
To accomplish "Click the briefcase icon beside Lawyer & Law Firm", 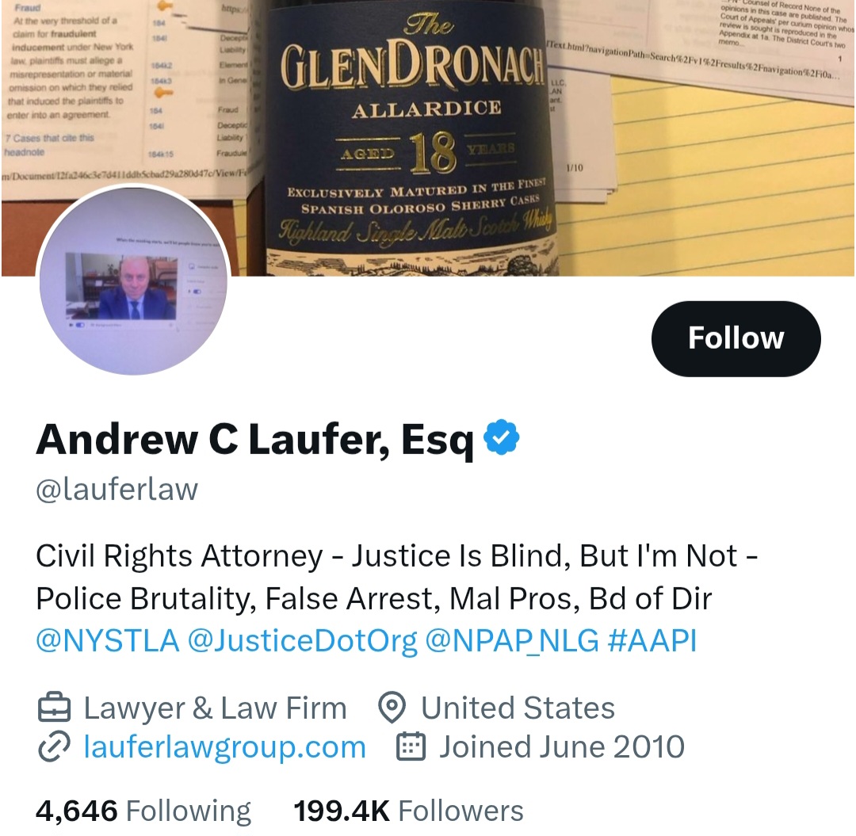I will [x=54, y=708].
